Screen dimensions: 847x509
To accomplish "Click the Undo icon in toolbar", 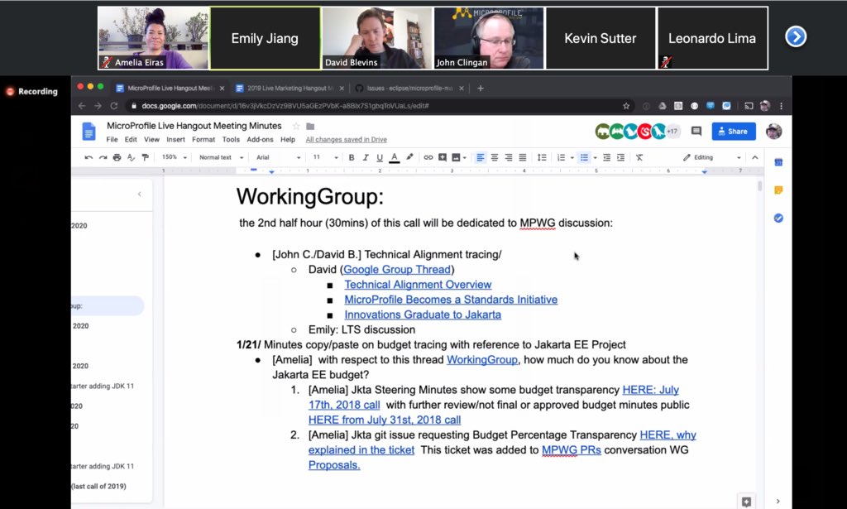I will pos(89,157).
